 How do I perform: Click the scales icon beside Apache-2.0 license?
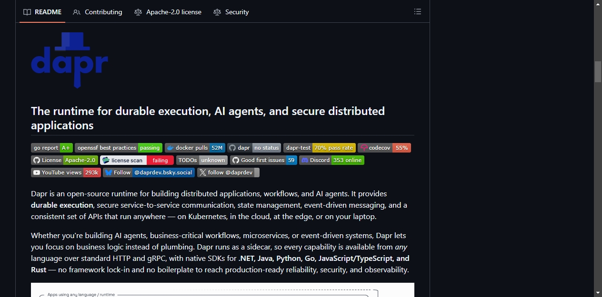click(138, 12)
